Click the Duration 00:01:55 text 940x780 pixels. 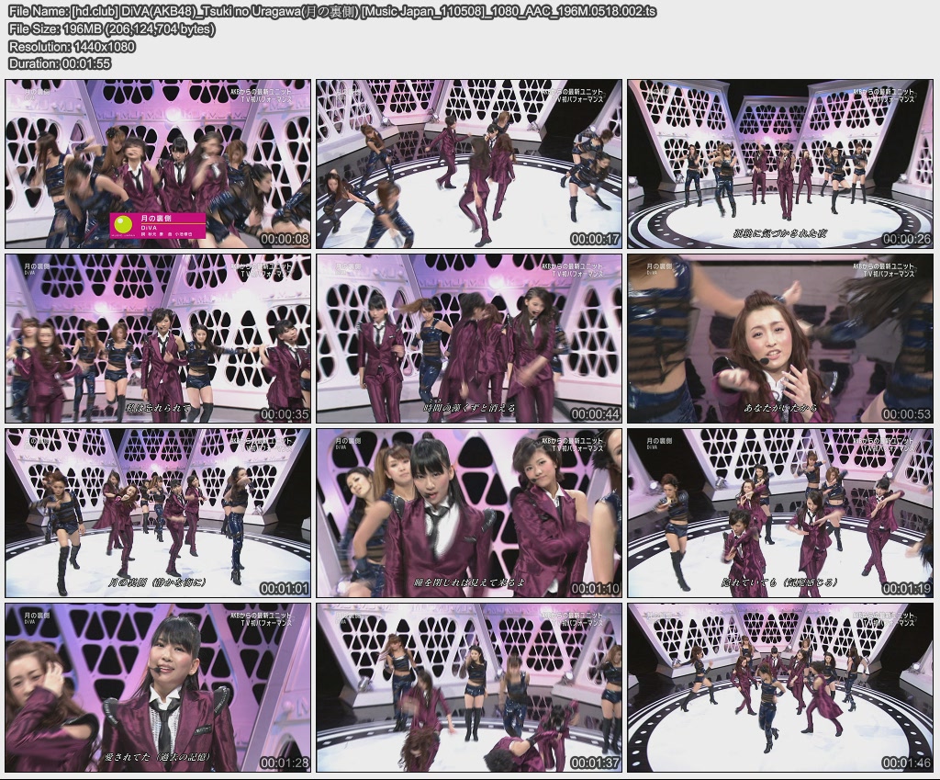60,63
